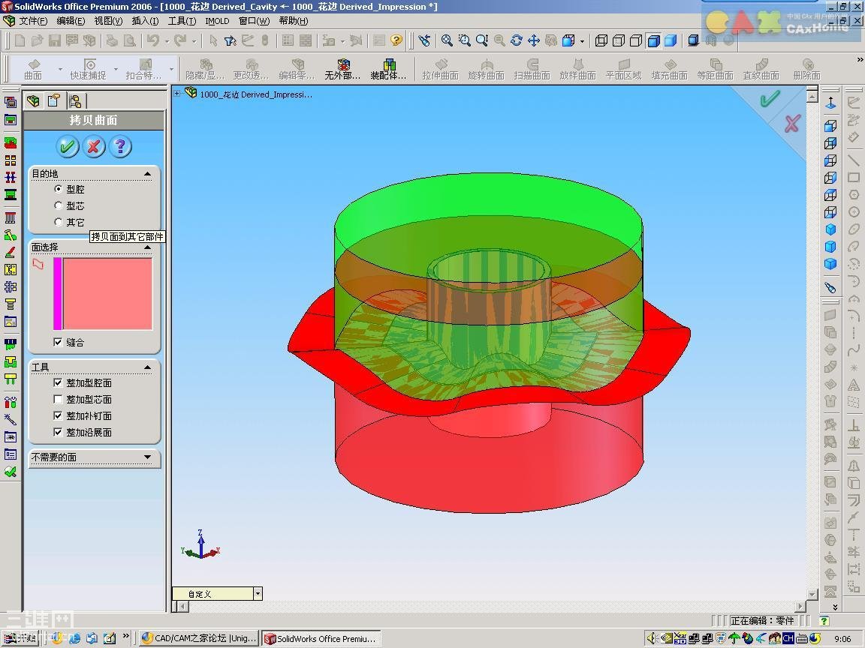Viewport: 865px width, 648px height.
Task: Accept with the green checkmark in PropertyManager
Action: (x=68, y=146)
